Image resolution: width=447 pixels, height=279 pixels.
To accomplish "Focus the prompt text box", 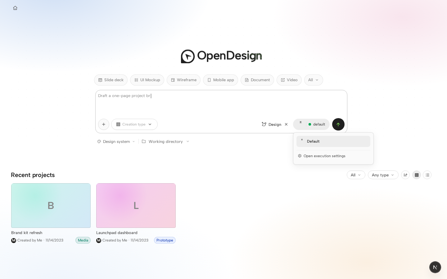I will click(221, 104).
